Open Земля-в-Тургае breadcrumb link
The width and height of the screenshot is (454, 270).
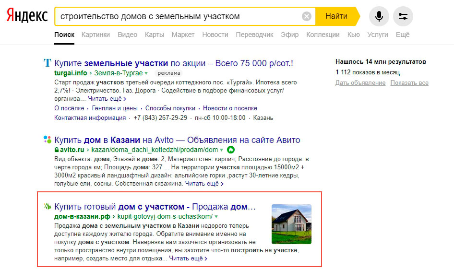coord(119,73)
